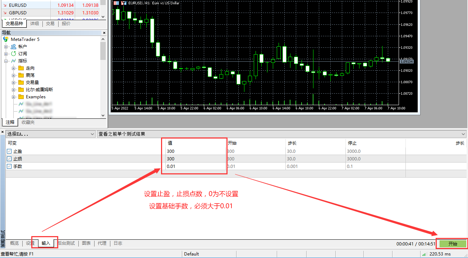Image resolution: width=468 pixels, height=258 pixels.
Task: Click the 订阅 green refresh icon
Action: pyautogui.click(x=13, y=53)
